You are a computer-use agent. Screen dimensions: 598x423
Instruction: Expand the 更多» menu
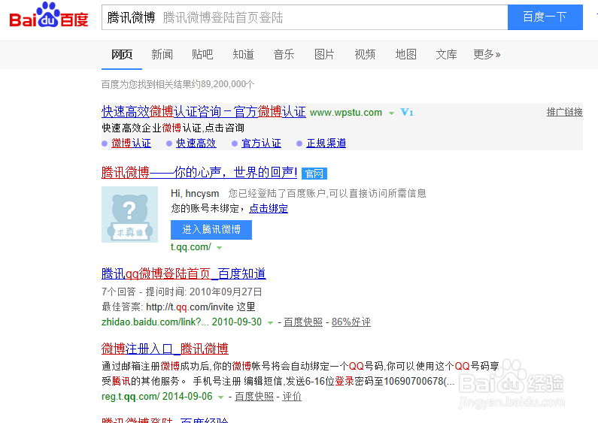pyautogui.click(x=487, y=55)
